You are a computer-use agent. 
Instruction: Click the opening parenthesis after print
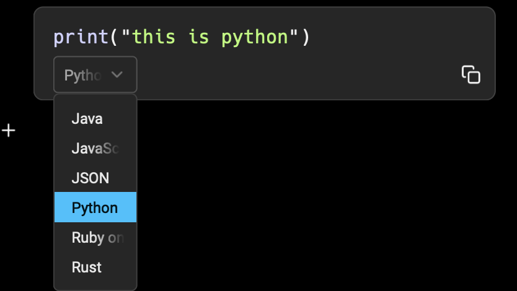click(114, 37)
